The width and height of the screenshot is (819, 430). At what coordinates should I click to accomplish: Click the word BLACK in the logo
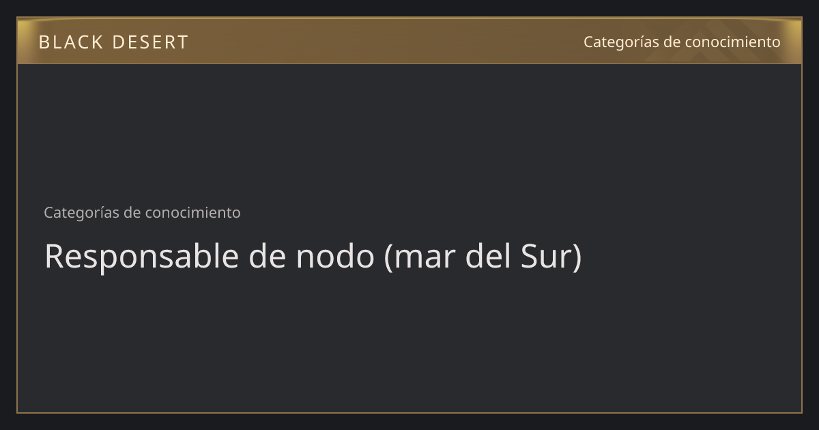click(69, 42)
